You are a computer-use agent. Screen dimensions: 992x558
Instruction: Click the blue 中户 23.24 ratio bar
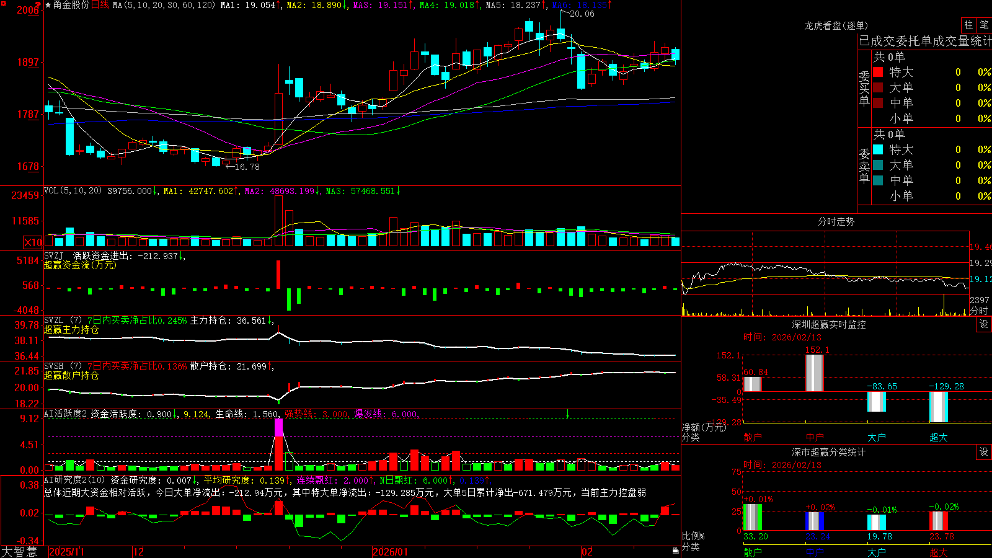[815, 521]
